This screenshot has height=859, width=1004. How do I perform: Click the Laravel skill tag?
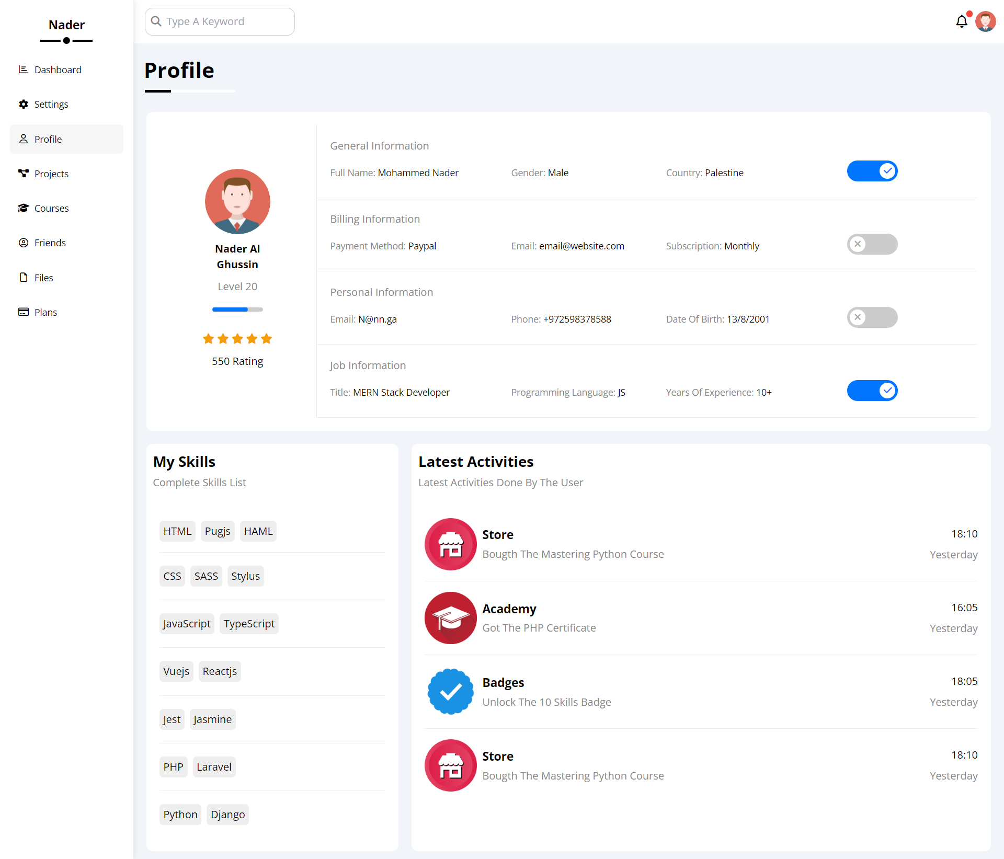(x=214, y=767)
